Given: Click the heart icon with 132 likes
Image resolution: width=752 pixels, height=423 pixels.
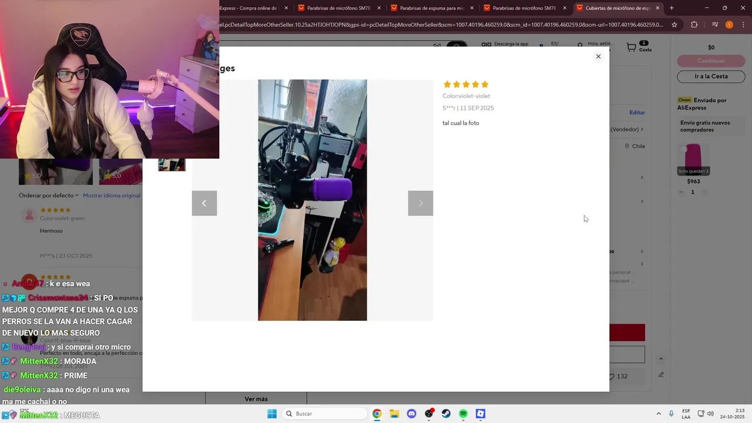Looking at the screenshot, I should coord(612,377).
